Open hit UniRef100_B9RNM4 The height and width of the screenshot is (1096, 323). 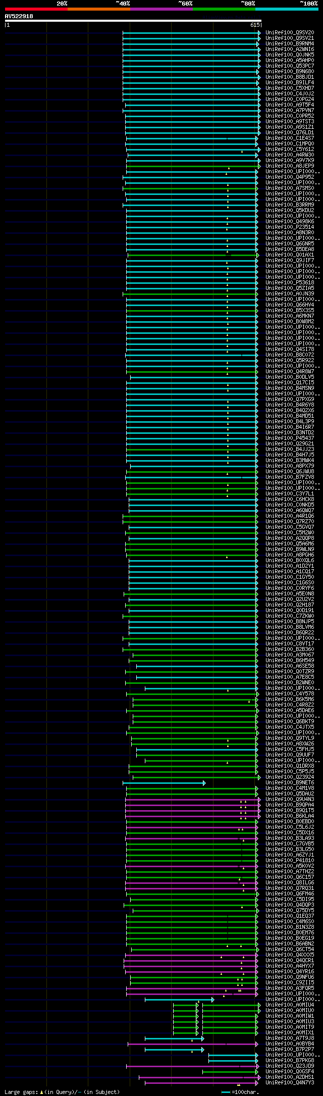pyautogui.click(x=290, y=44)
